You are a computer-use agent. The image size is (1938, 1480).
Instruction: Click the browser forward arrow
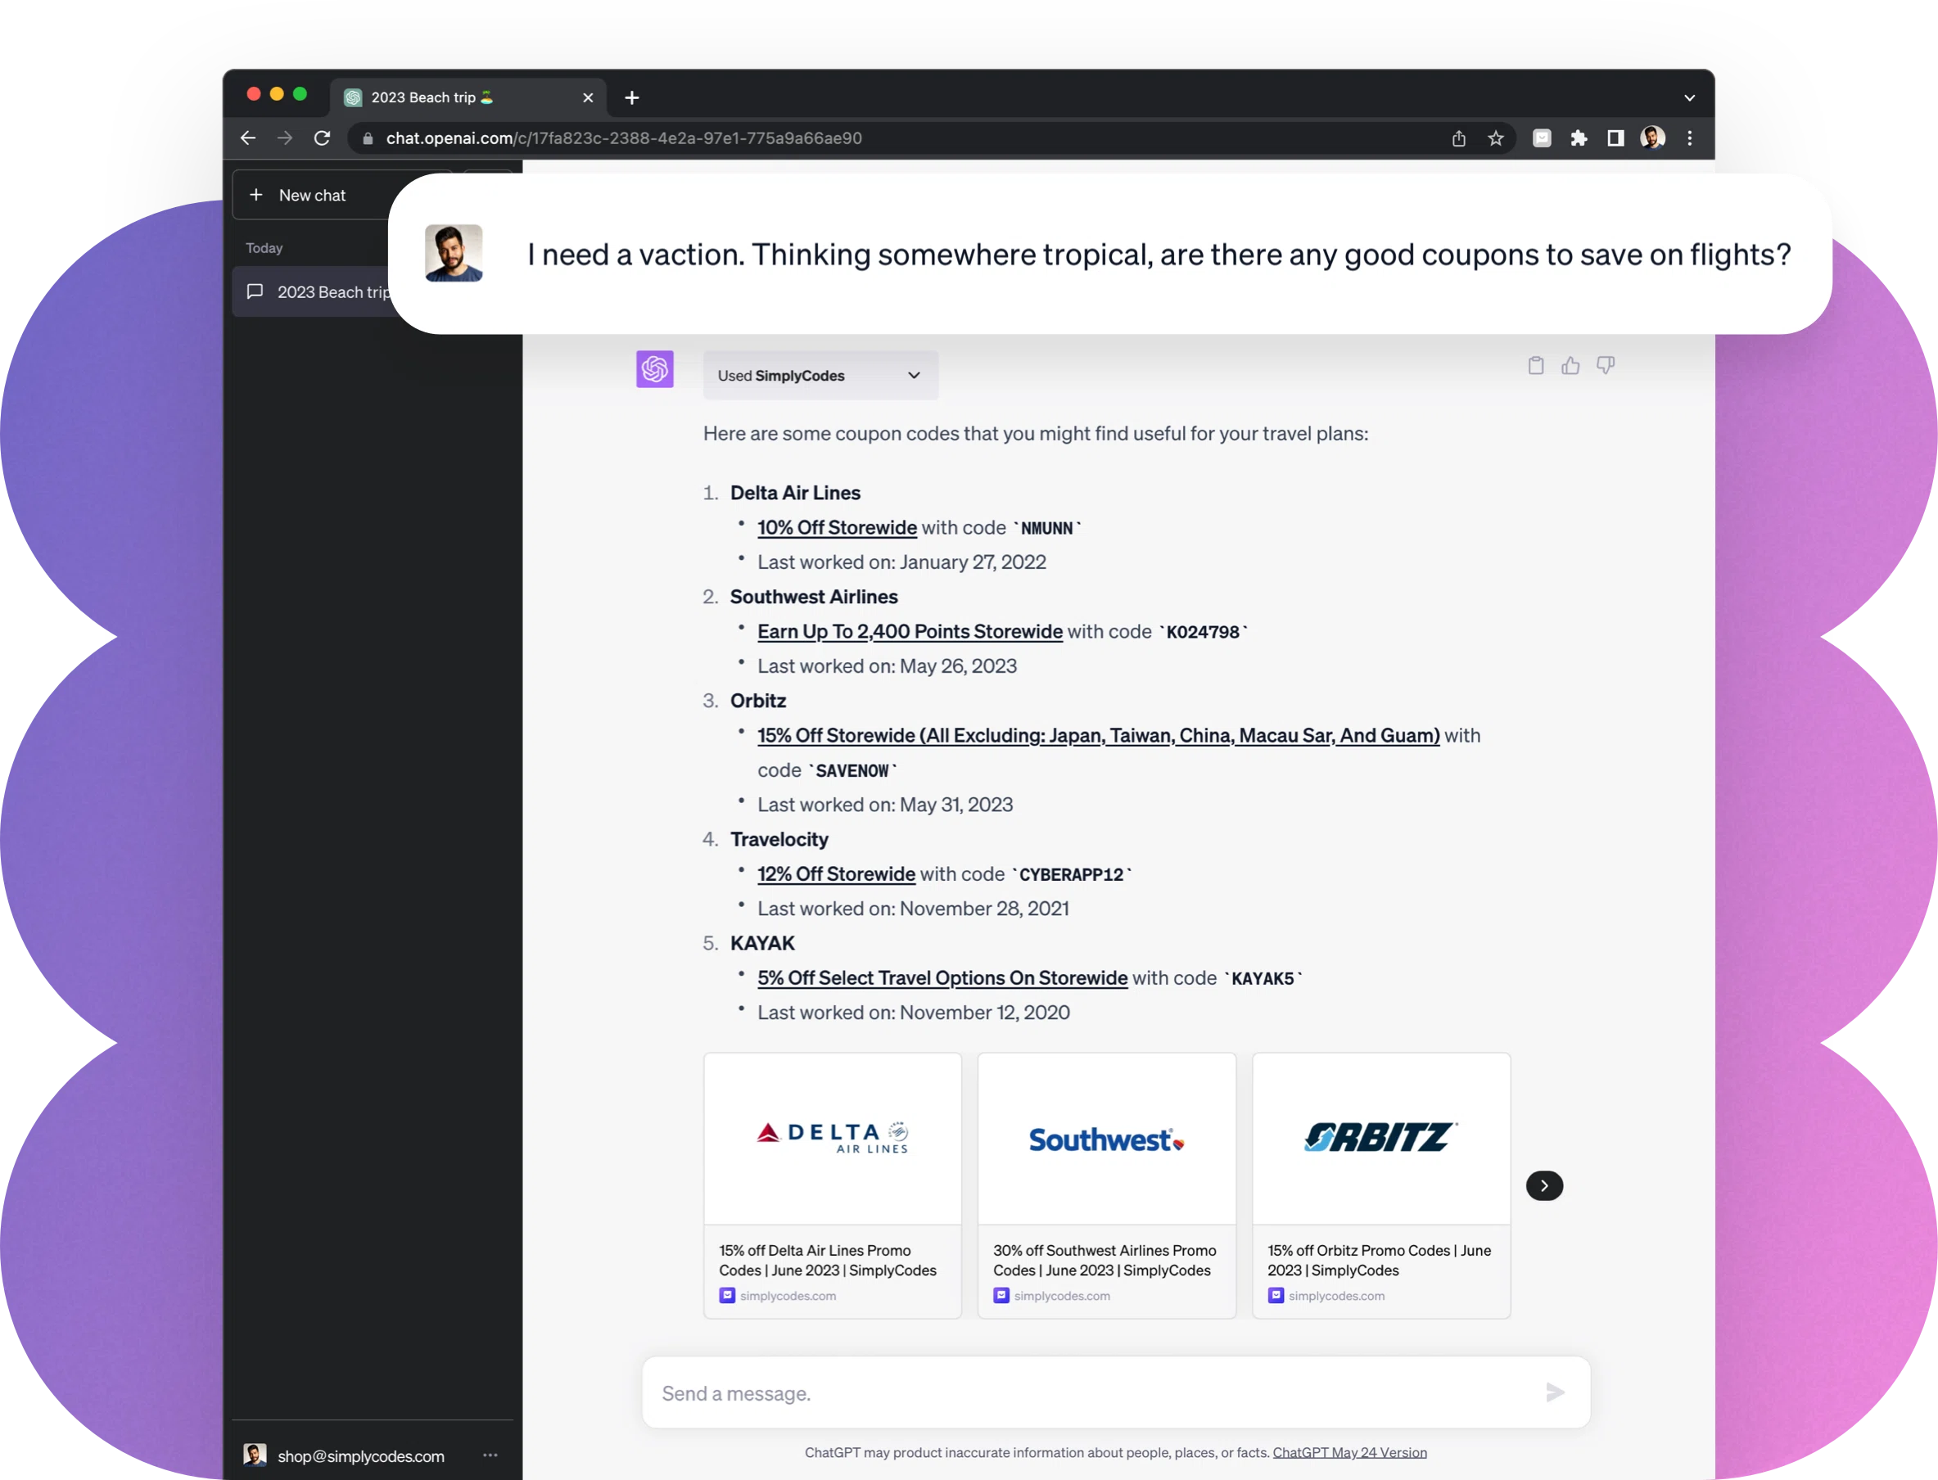coord(285,138)
